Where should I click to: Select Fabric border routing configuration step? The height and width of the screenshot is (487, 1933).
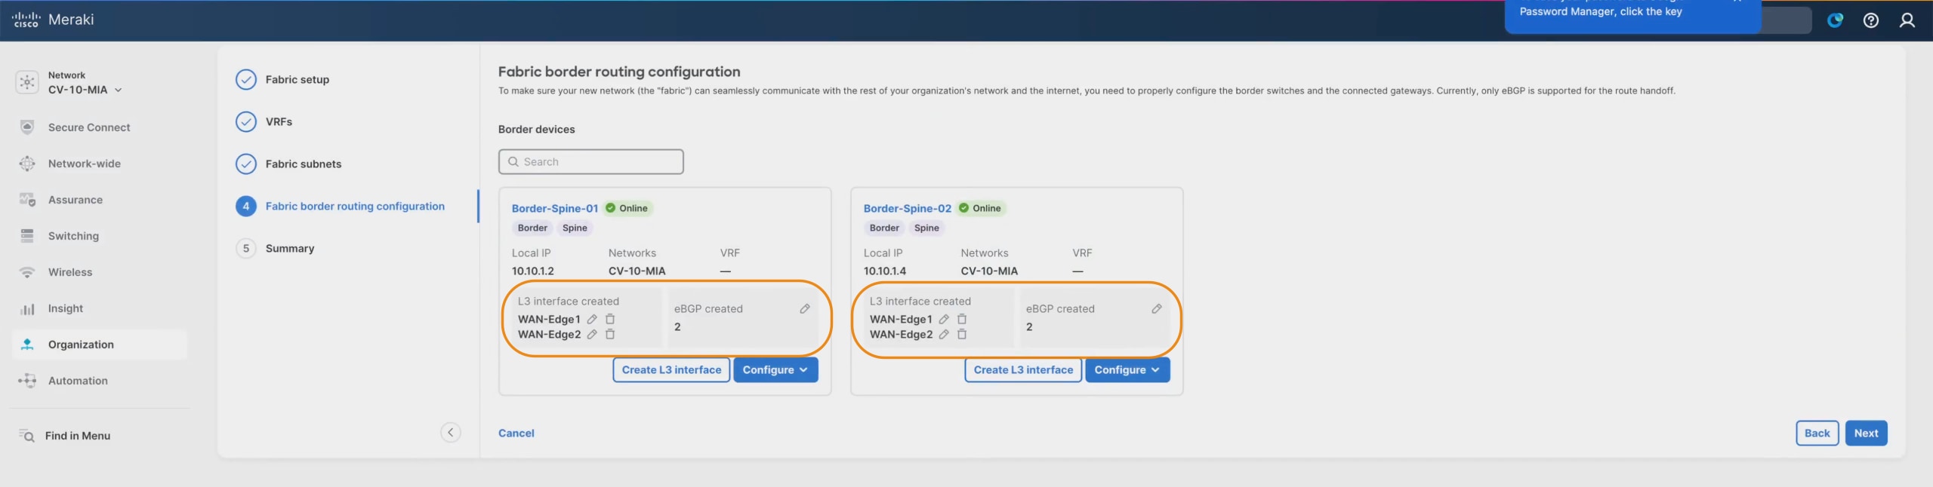point(355,206)
